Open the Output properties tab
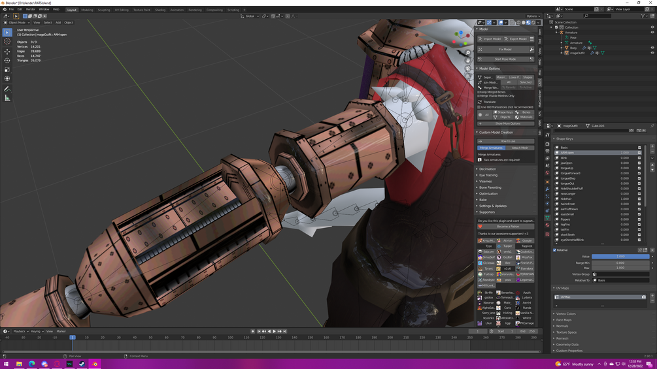 547,151
